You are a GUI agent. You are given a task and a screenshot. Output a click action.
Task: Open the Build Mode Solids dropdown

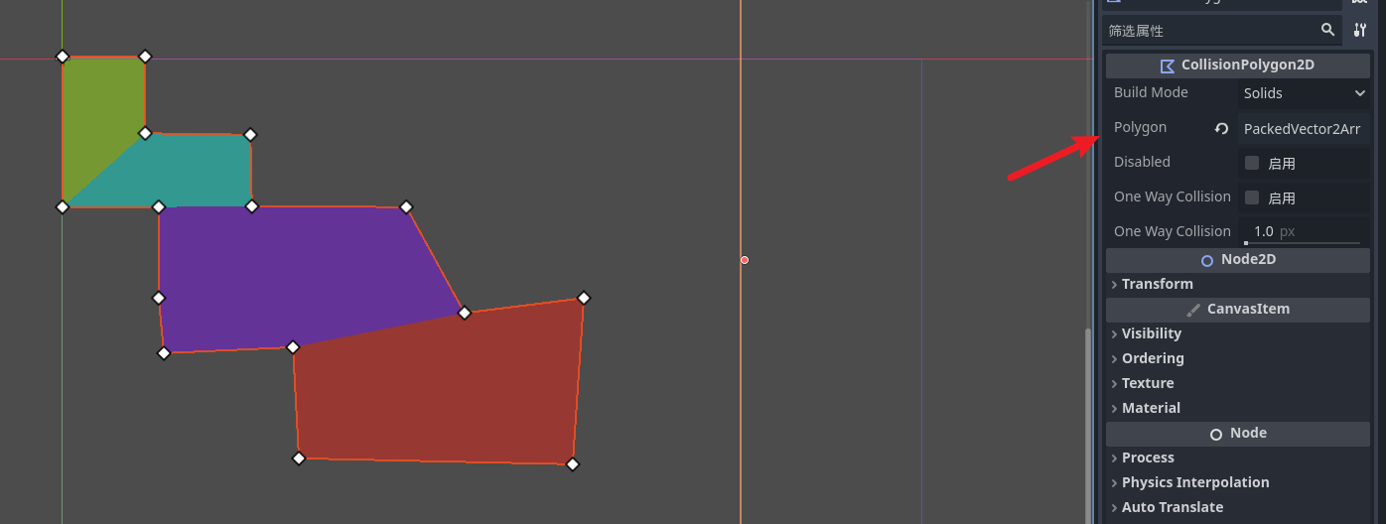(1304, 93)
